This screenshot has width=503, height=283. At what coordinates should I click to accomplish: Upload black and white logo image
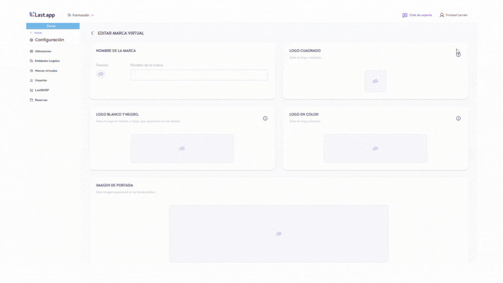coord(182,148)
